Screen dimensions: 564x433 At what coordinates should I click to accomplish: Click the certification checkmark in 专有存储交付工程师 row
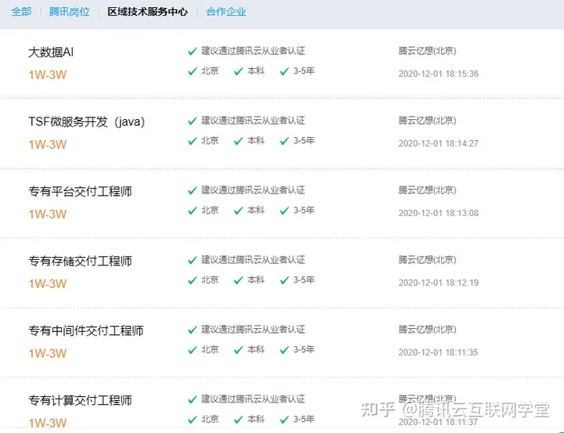pos(193,261)
